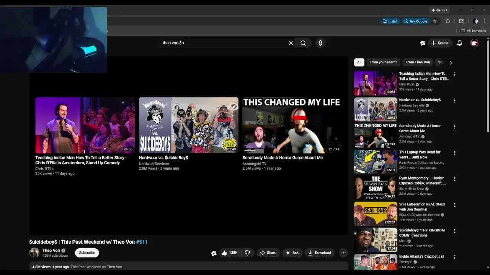Open Chris D'Elia endscreen video thumbnail

[x=85, y=125]
